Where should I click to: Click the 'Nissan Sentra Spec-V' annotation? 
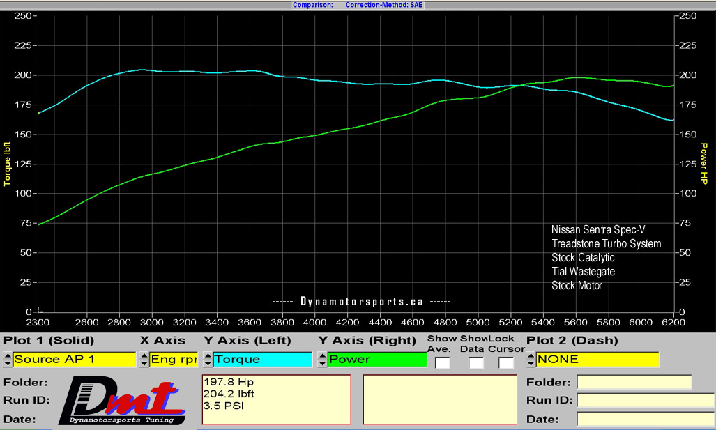pos(598,229)
